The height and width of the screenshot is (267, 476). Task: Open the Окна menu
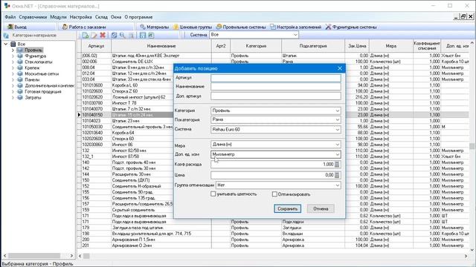tap(116, 17)
